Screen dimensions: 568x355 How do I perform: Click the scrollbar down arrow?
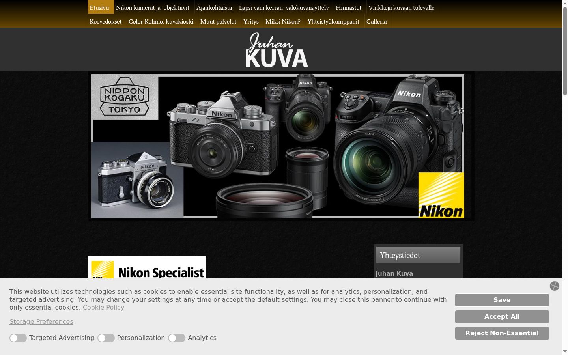[565, 351]
